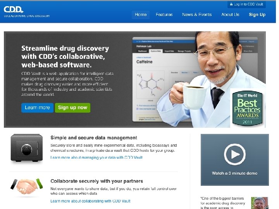Click the Simple and secure data management heading
279x209 pixels.
pyautogui.click(x=94, y=138)
